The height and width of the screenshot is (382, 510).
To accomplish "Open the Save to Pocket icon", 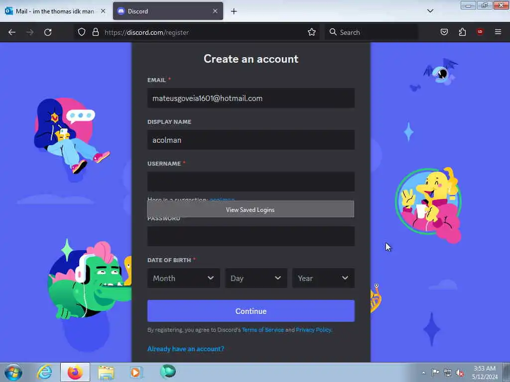I will [444, 32].
